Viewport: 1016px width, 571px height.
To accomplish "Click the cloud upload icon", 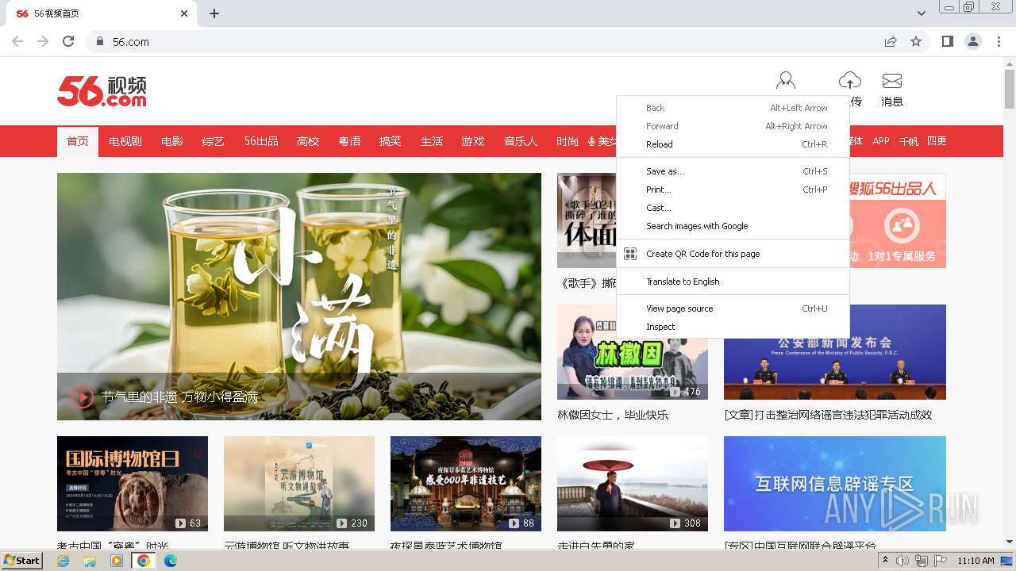I will pyautogui.click(x=850, y=80).
